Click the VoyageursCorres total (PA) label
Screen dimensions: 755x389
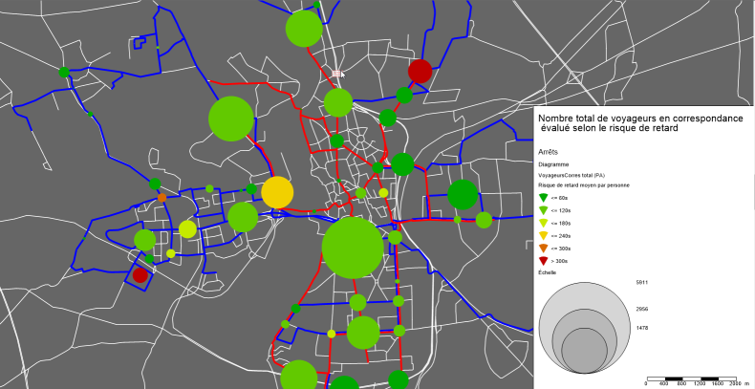click(x=572, y=176)
